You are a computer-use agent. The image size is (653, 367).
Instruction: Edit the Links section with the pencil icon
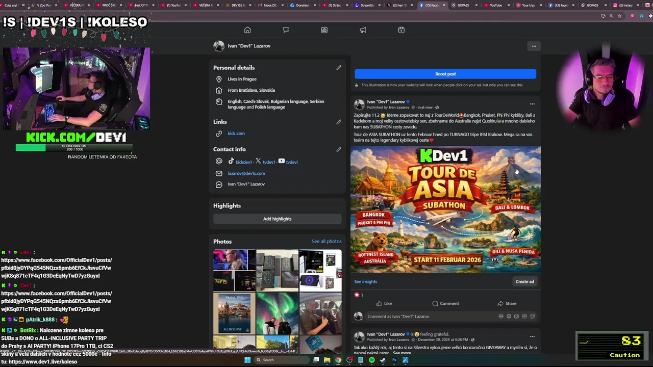tap(339, 122)
